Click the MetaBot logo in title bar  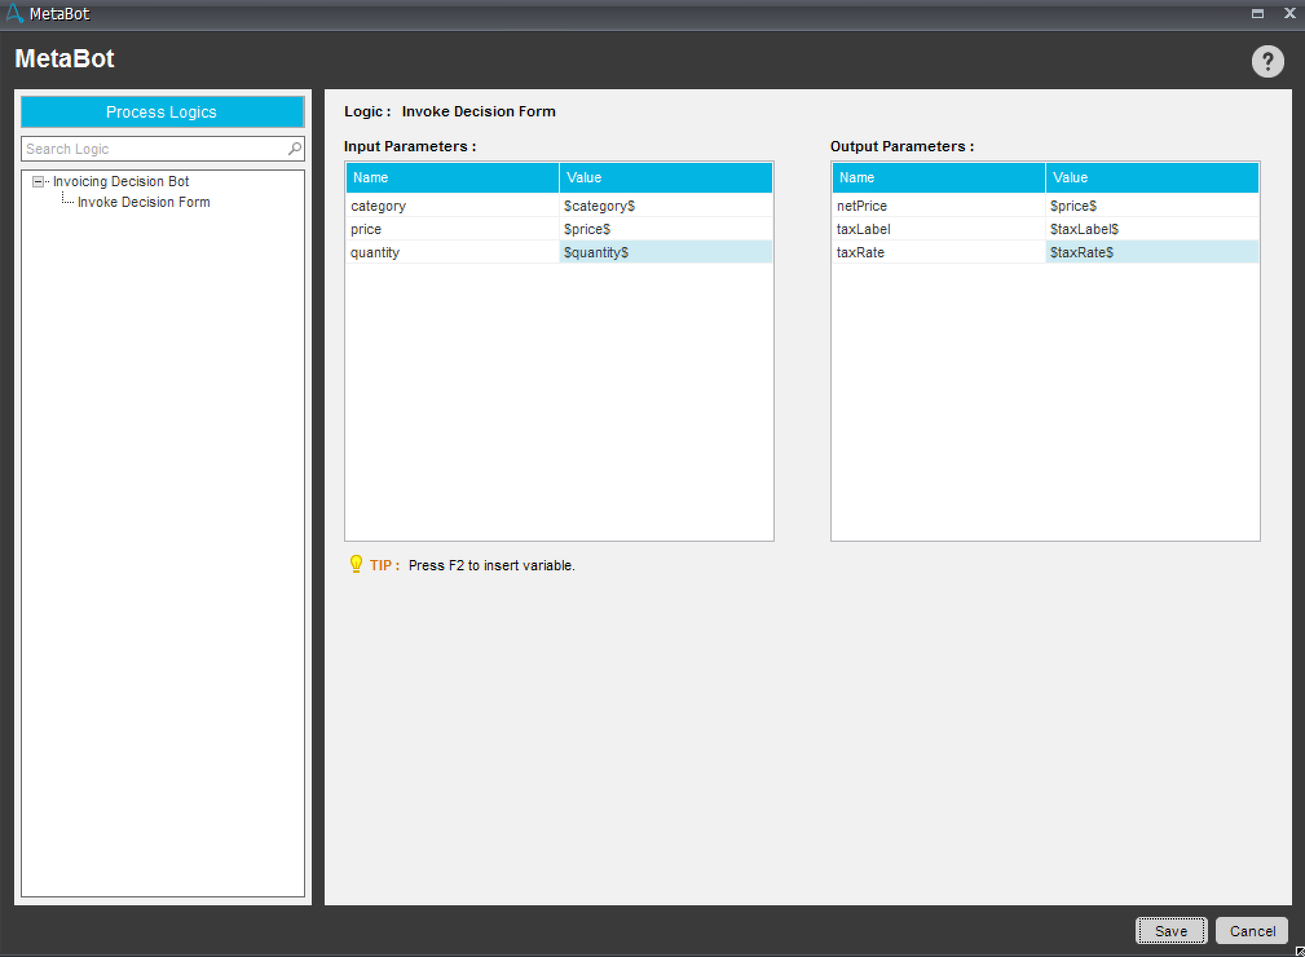click(14, 13)
